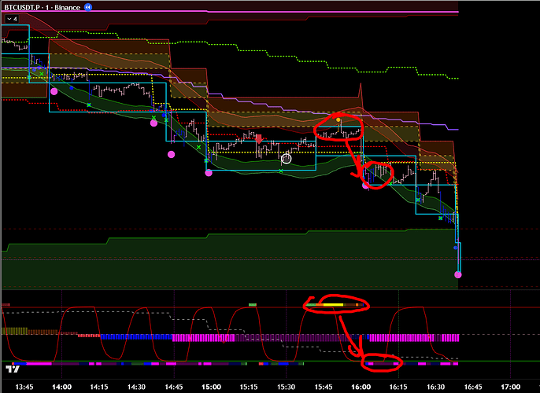The height and width of the screenshot is (393, 540).
Task: Select small green bar atop oscillator pane
Action: [252, 303]
